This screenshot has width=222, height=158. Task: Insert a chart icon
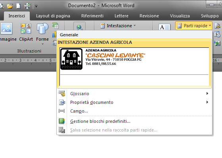click(x=54, y=35)
